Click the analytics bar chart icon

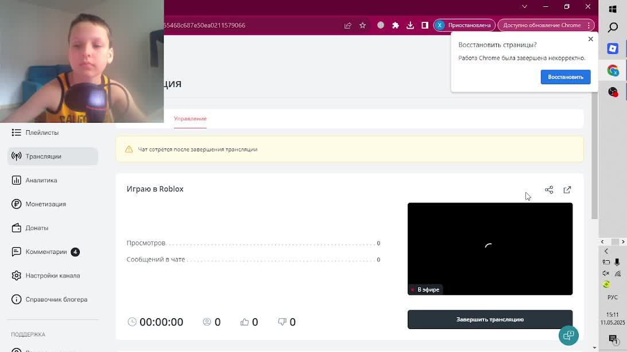[17, 181]
